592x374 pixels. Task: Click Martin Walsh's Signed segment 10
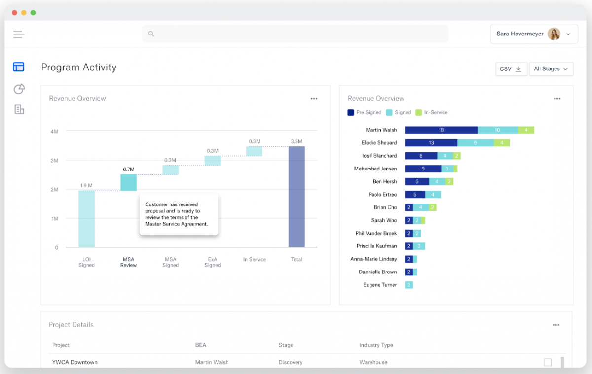tap(498, 130)
